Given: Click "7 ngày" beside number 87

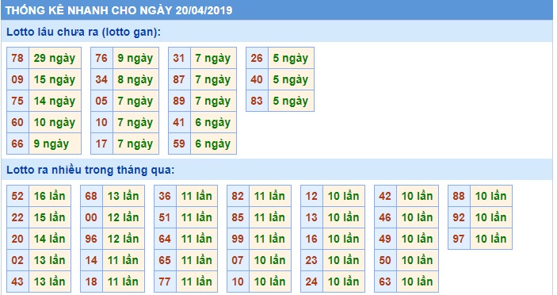Looking at the screenshot, I should click(x=213, y=79).
